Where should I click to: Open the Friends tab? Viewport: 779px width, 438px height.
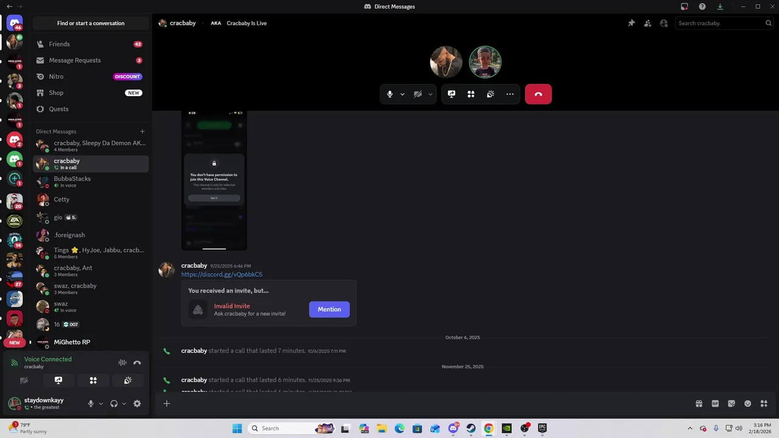point(91,44)
